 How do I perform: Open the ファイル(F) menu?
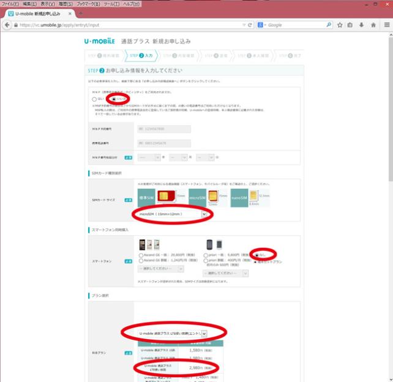pos(10,4)
